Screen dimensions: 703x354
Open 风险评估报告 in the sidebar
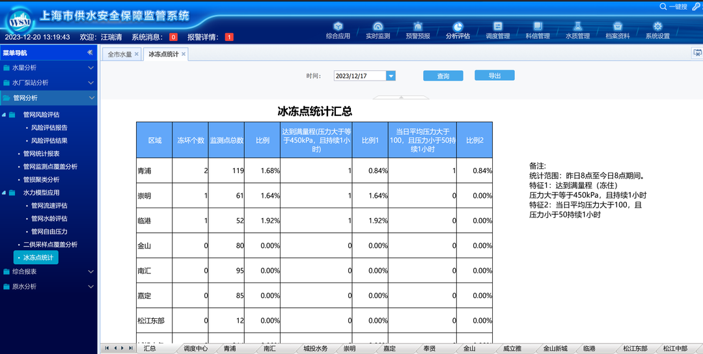pyautogui.click(x=49, y=128)
